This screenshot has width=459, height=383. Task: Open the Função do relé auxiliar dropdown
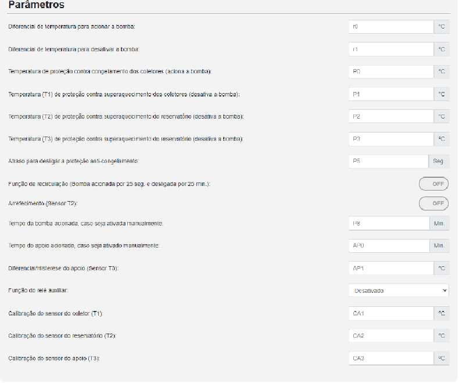point(399,290)
